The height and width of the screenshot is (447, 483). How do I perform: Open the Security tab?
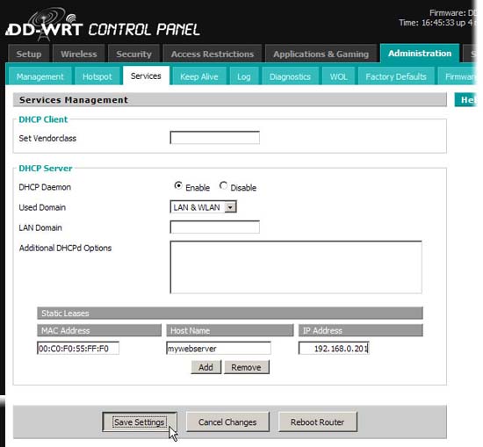133,54
